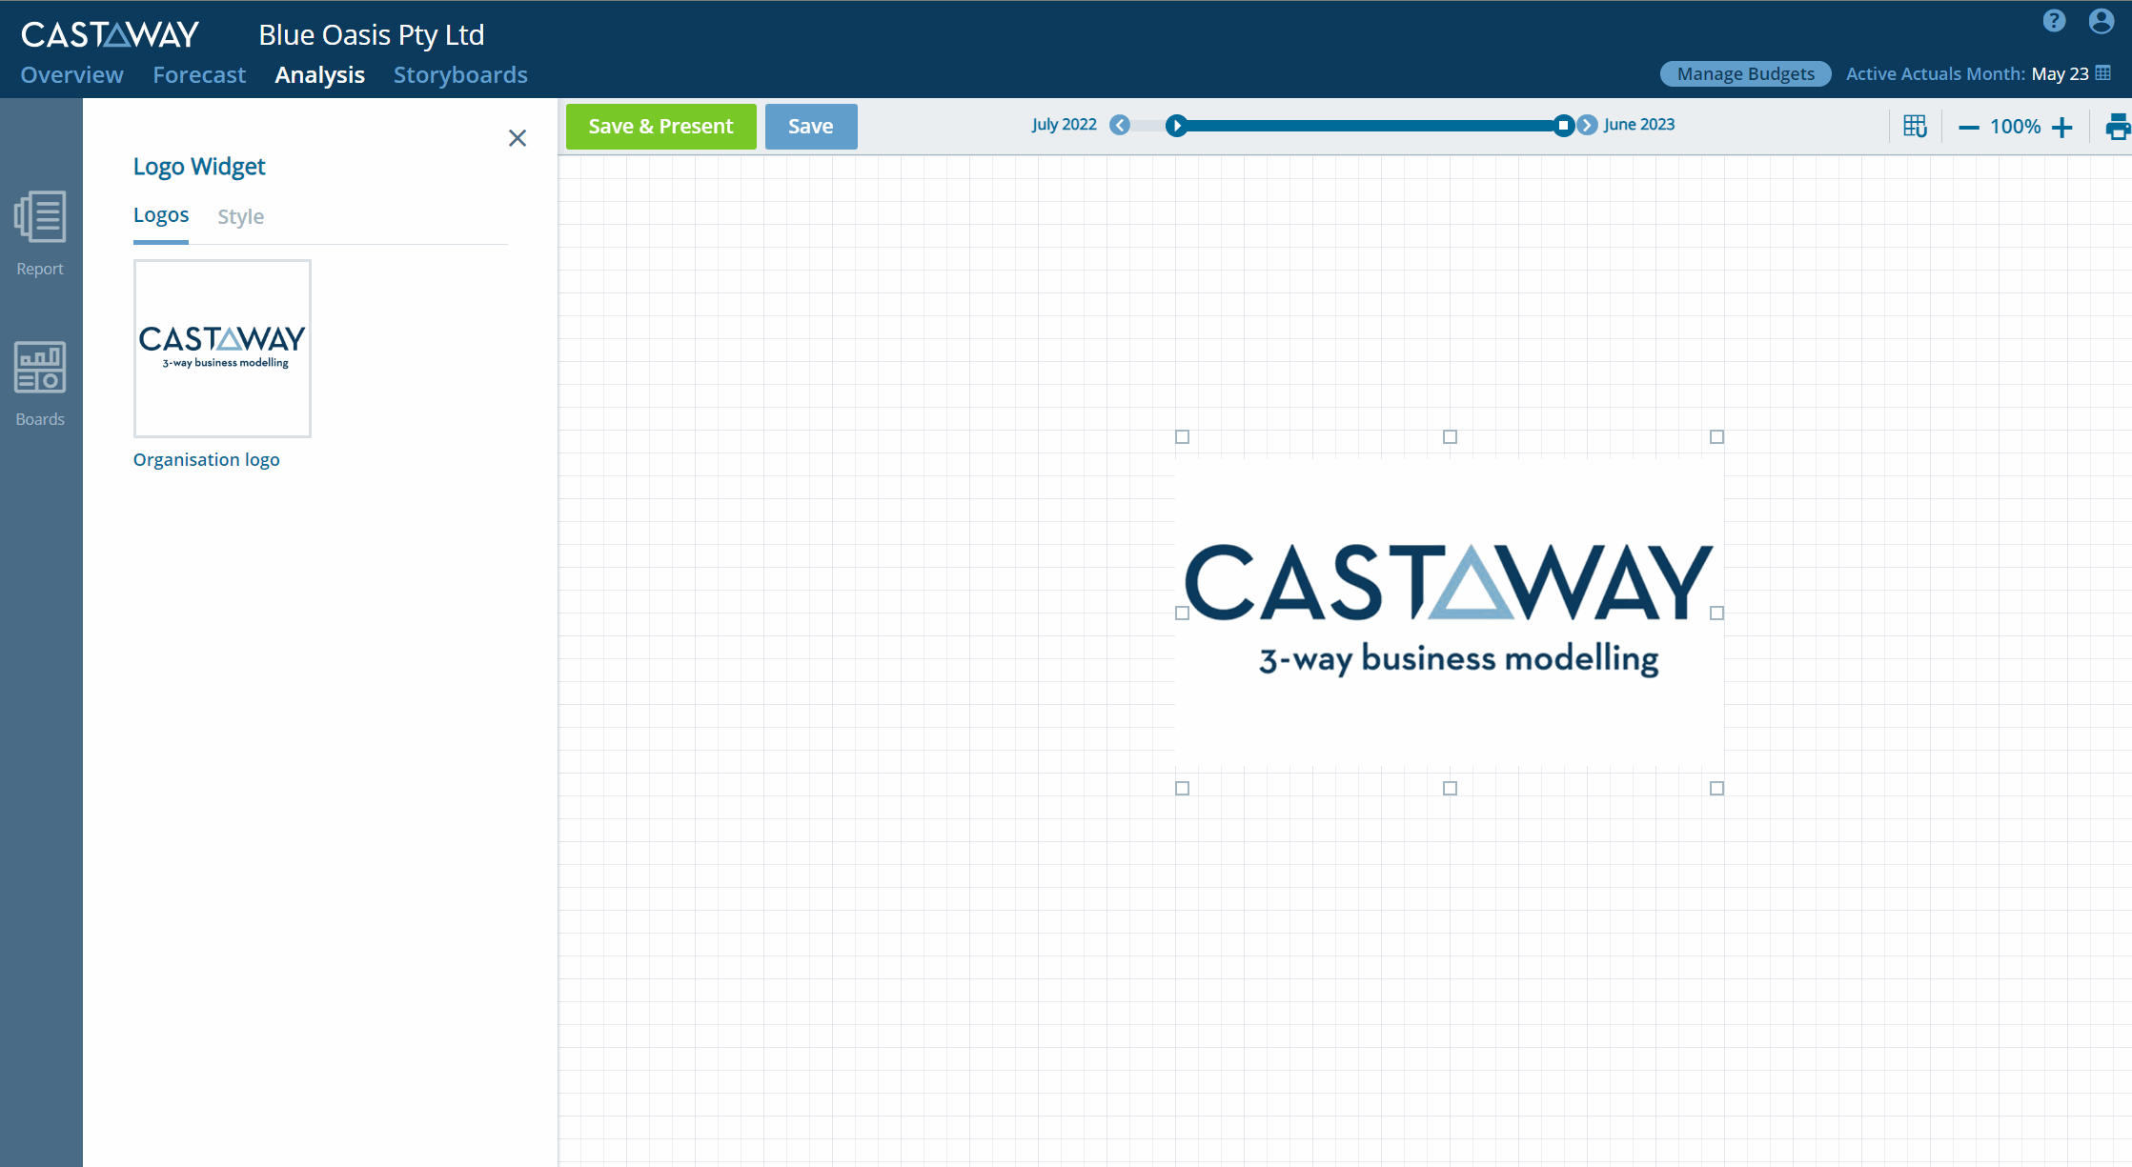
Task: Close the Logo Widget panel
Action: [x=518, y=138]
